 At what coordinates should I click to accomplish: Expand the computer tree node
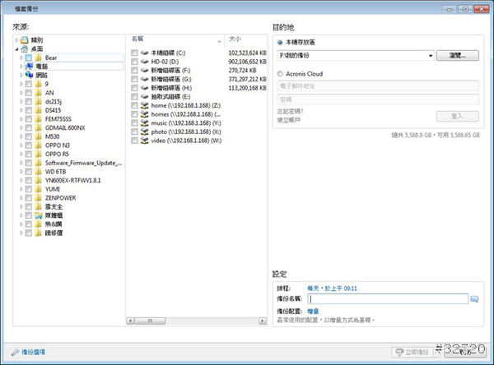tap(21, 67)
